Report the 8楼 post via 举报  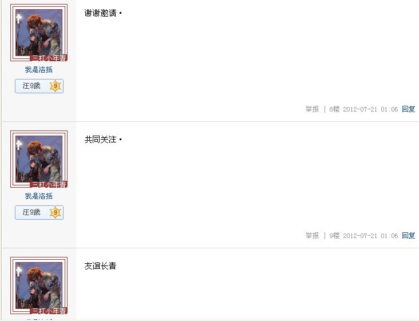click(x=312, y=109)
